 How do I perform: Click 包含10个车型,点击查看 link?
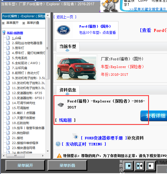pyautogui.click(x=97, y=32)
